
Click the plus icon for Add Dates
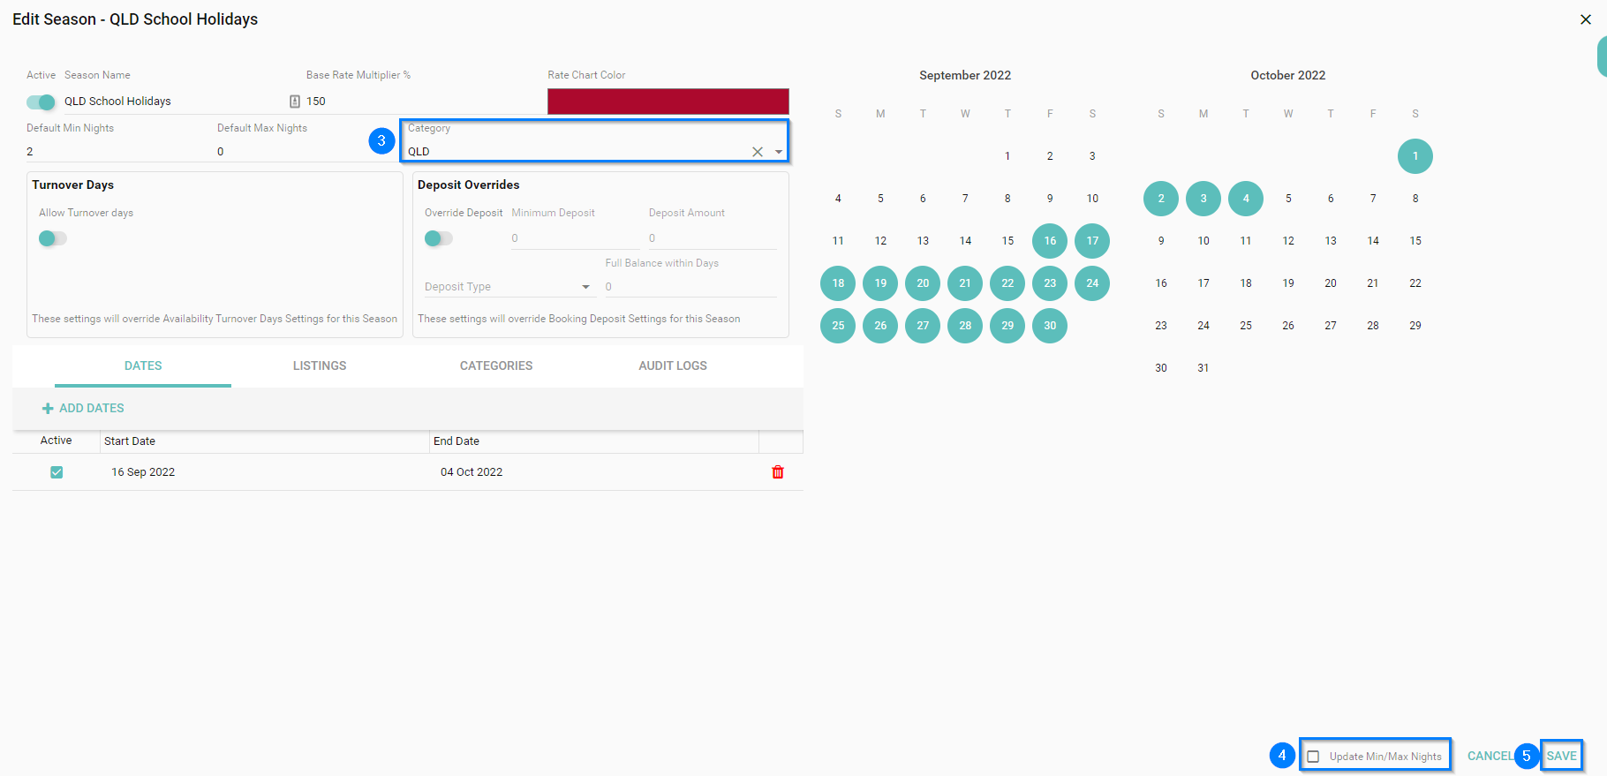pyautogui.click(x=48, y=409)
